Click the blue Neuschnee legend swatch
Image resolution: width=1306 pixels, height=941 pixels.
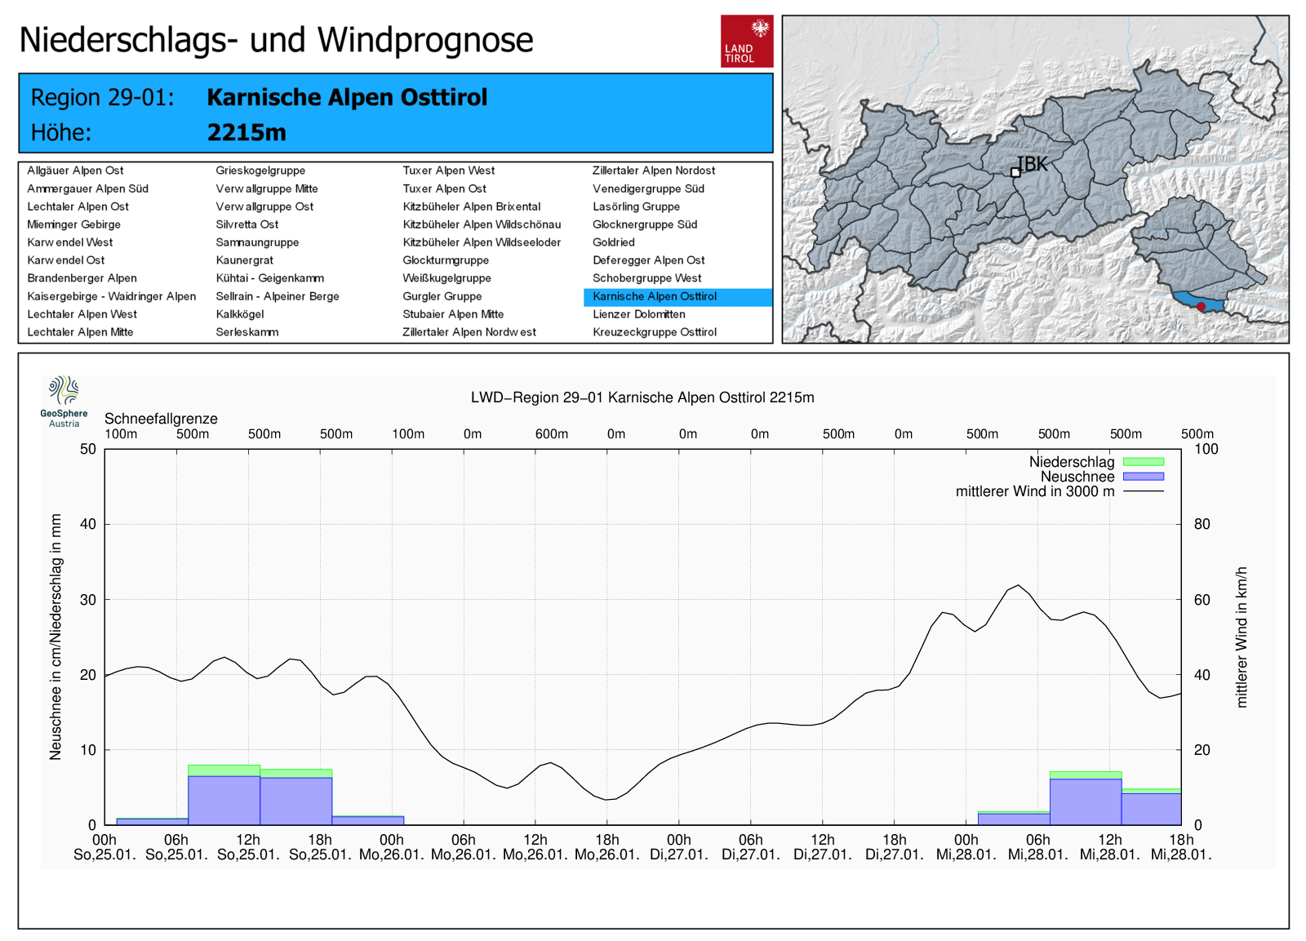pos(1143,477)
